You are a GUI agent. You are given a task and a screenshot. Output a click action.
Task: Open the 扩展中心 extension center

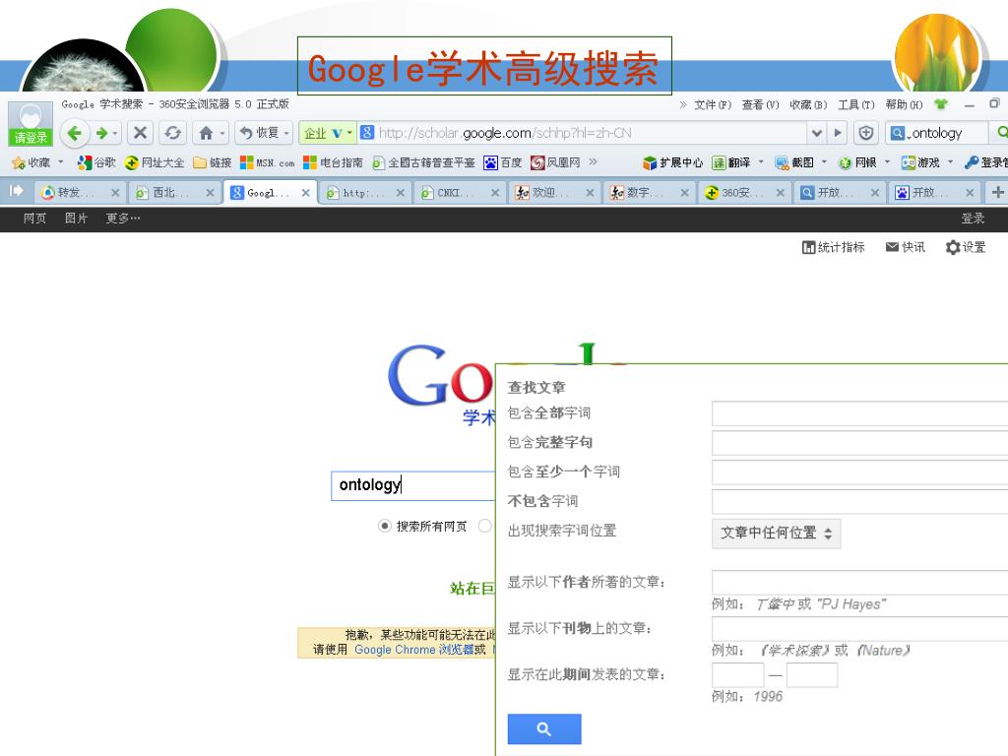[x=672, y=162]
